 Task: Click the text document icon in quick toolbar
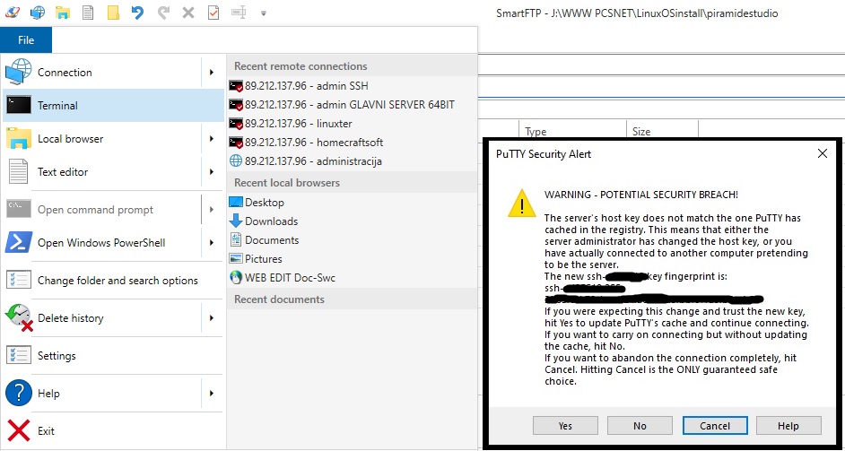(88, 13)
